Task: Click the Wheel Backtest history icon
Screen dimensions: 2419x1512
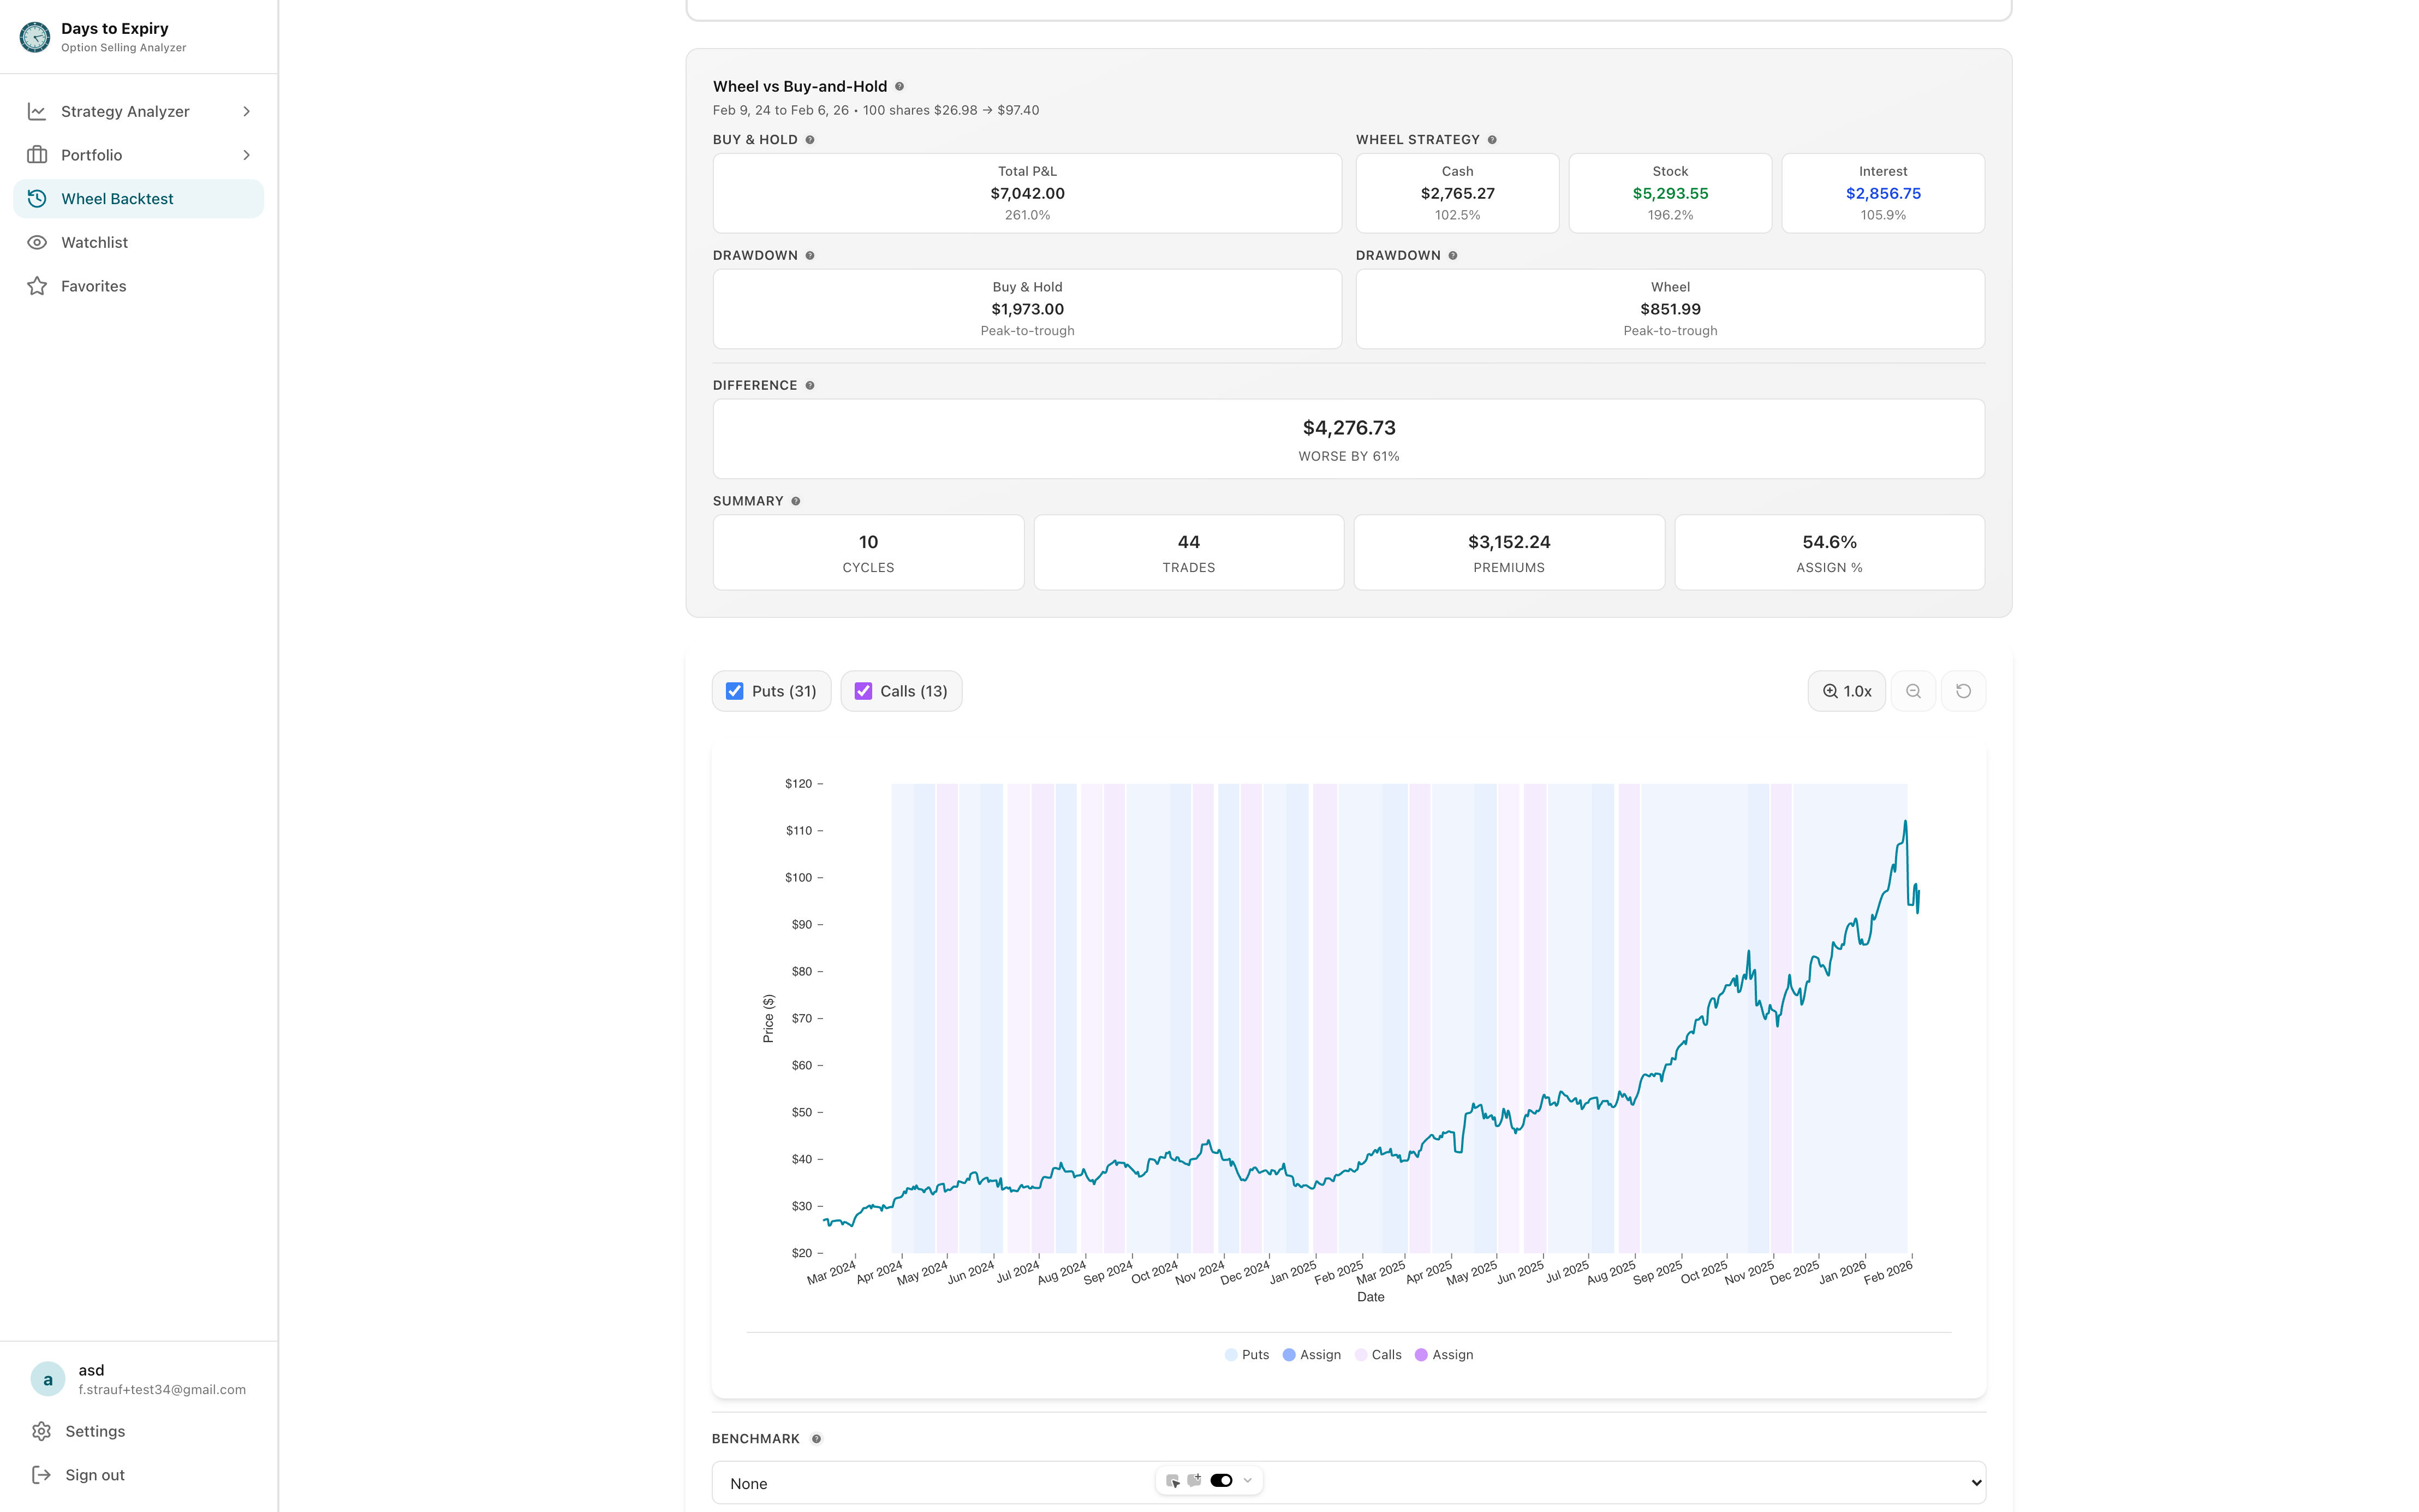Action: click(37, 198)
